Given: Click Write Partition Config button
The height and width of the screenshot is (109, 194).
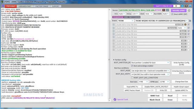Looking at the screenshot, I should click(181, 64).
